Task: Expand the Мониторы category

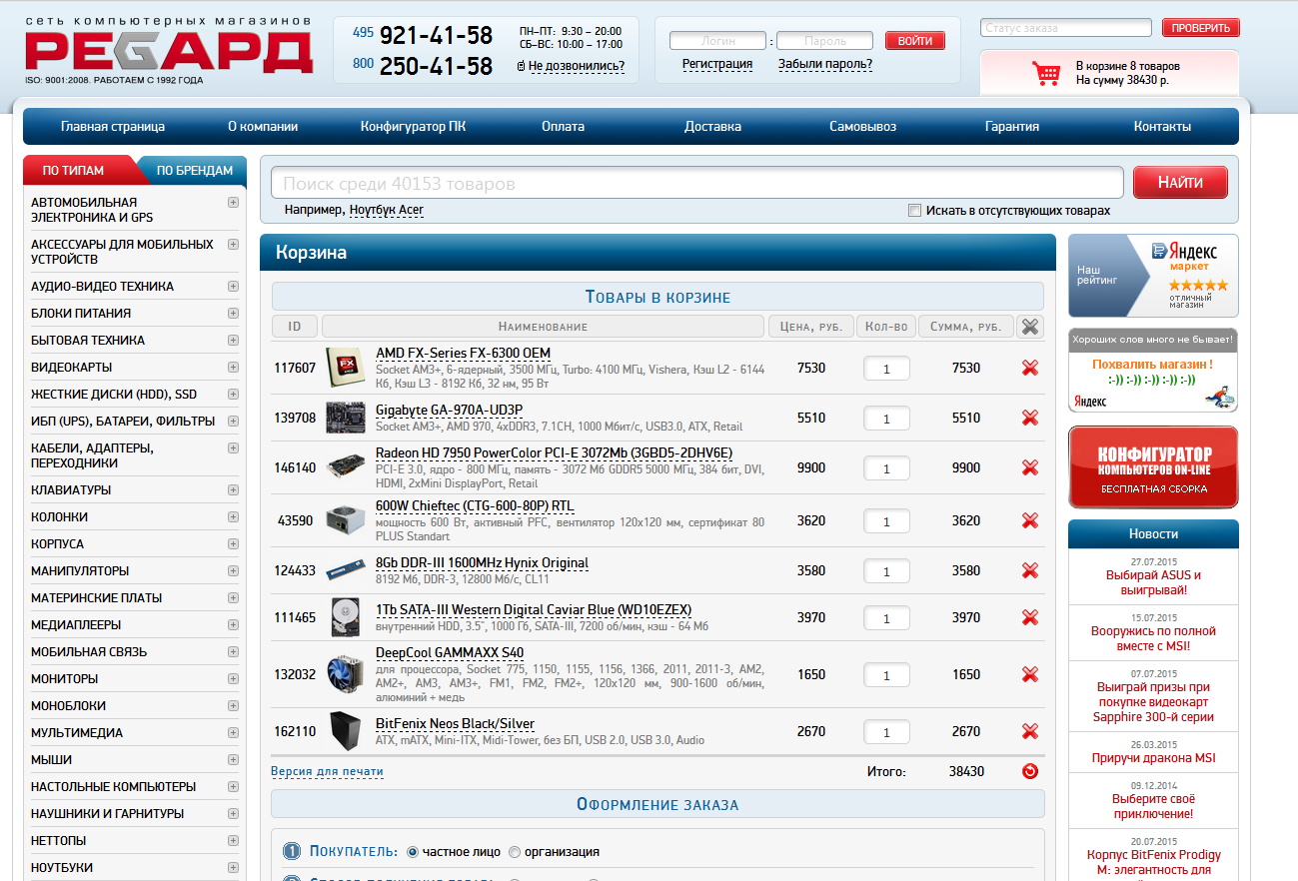Action: click(233, 678)
